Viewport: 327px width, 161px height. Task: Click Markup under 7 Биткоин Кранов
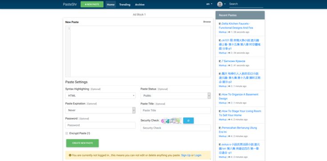pyautogui.click(x=222, y=65)
